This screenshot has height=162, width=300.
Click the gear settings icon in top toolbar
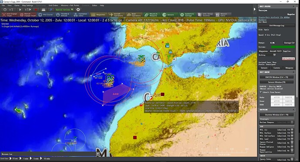(x=78, y=10)
